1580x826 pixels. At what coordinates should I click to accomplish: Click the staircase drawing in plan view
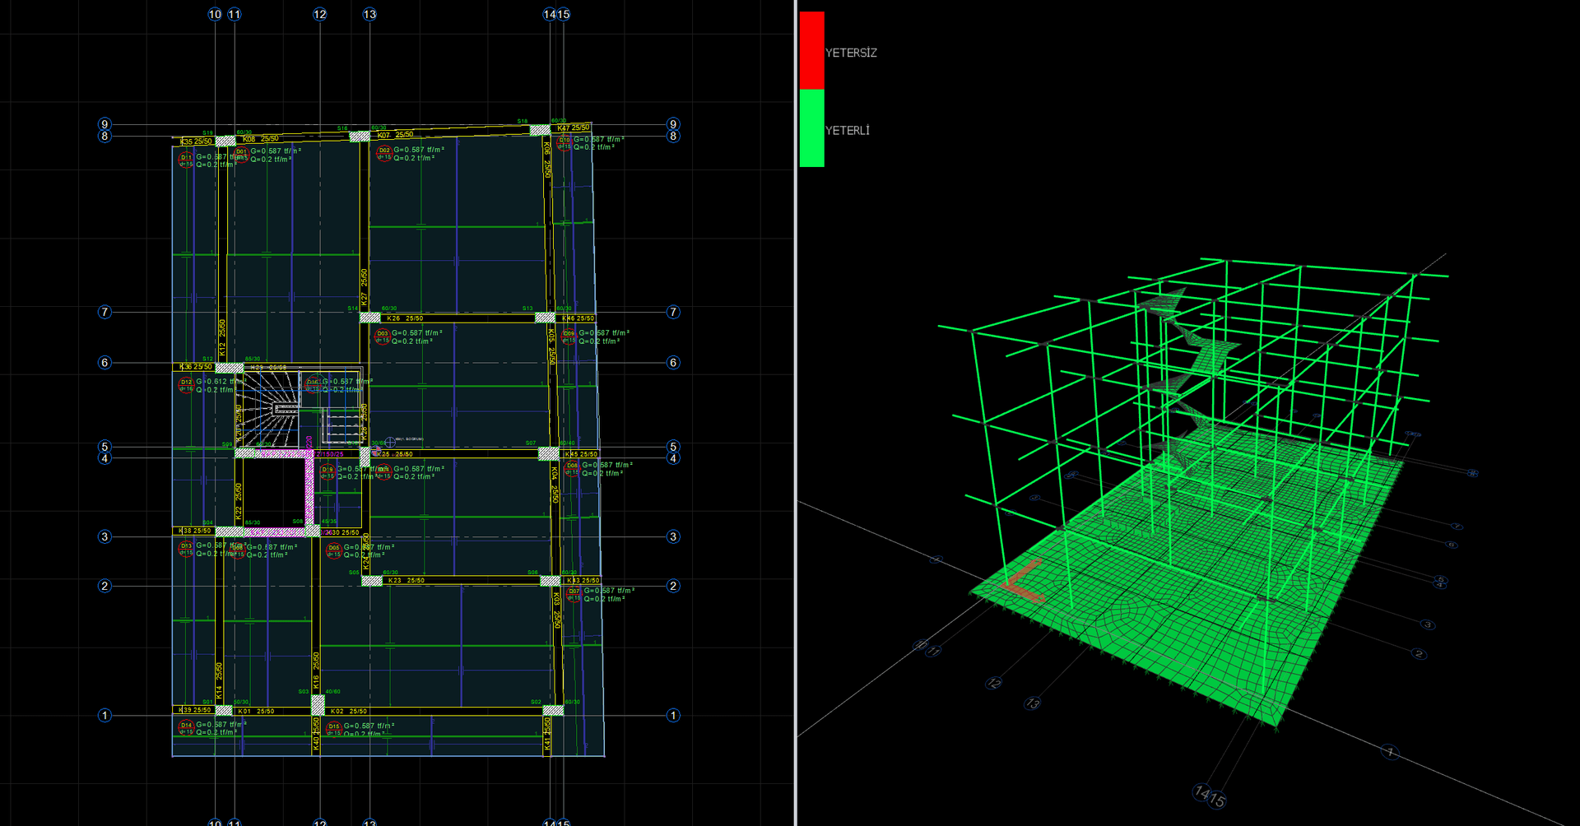(270, 409)
